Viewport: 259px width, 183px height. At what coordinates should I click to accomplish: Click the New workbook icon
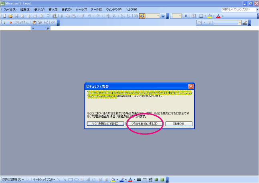(x=5, y=16)
